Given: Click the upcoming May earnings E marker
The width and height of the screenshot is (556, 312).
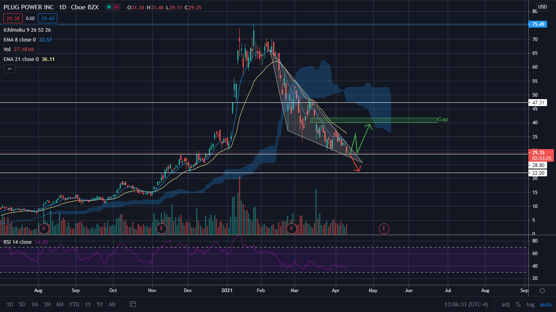Looking at the screenshot, I should [x=384, y=229].
